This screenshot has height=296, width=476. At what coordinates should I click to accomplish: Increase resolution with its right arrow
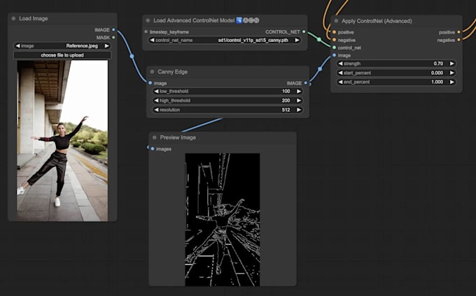coord(299,110)
